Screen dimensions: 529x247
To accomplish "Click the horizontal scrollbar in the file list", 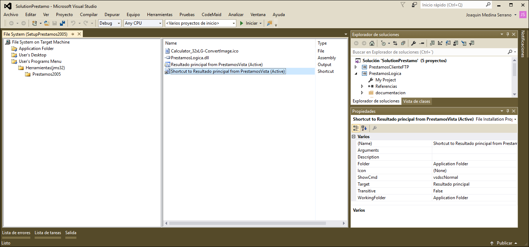I will coord(247,223).
